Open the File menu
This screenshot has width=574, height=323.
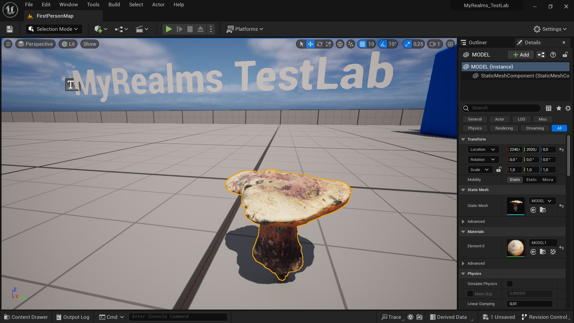tap(29, 4)
